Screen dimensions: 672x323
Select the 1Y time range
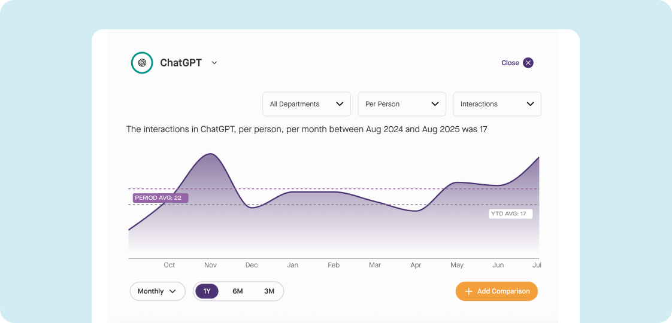pos(207,291)
